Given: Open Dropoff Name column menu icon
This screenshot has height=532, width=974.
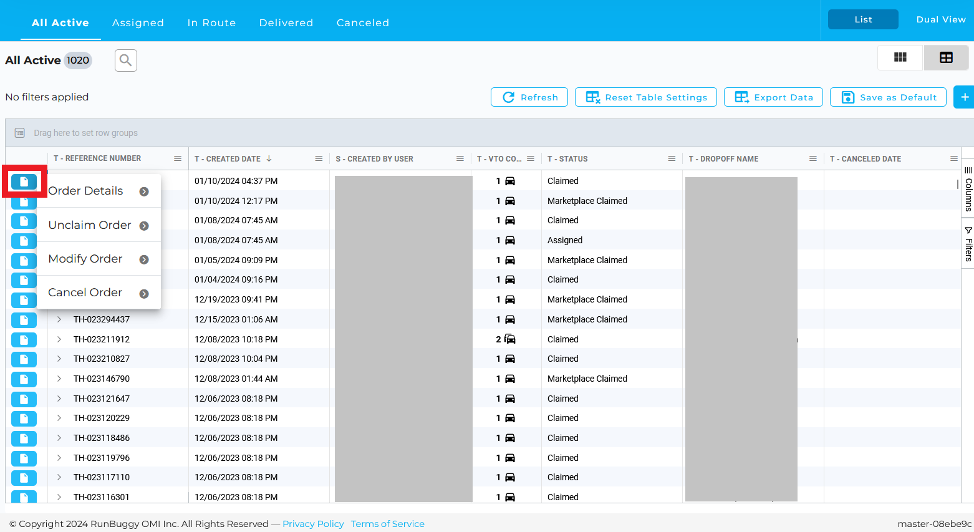Looking at the screenshot, I should tap(813, 158).
